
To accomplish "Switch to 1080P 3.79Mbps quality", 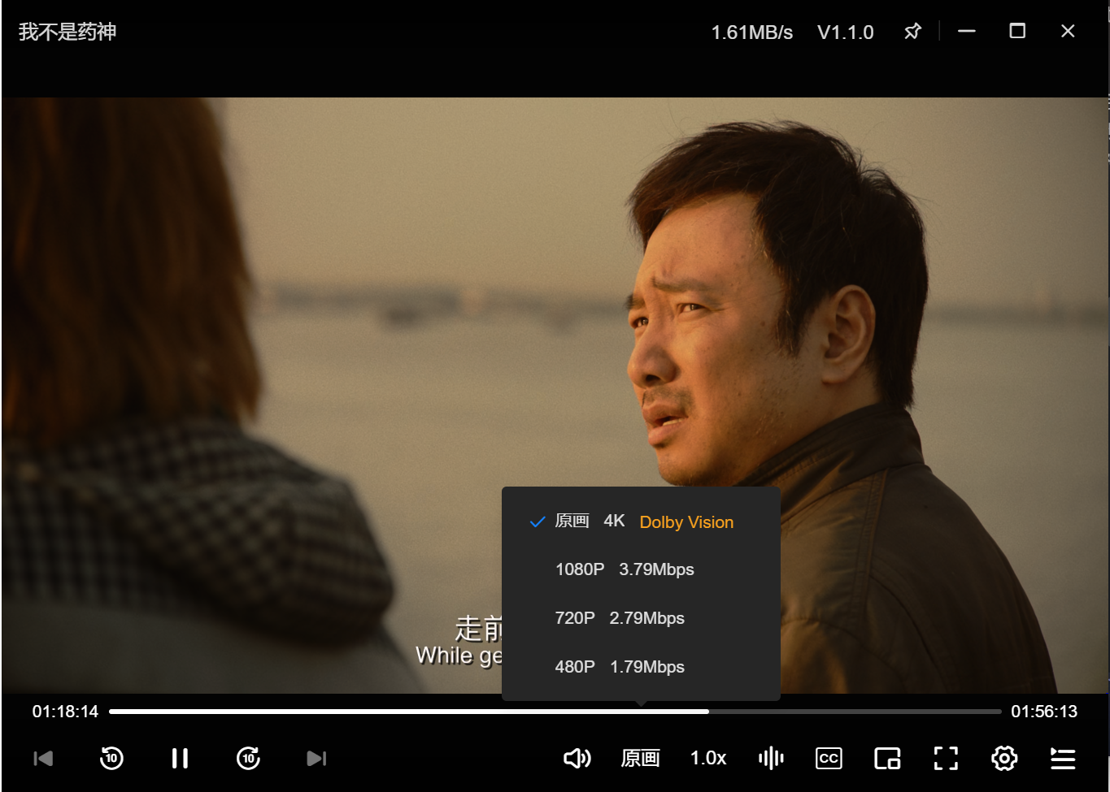I will click(641, 569).
